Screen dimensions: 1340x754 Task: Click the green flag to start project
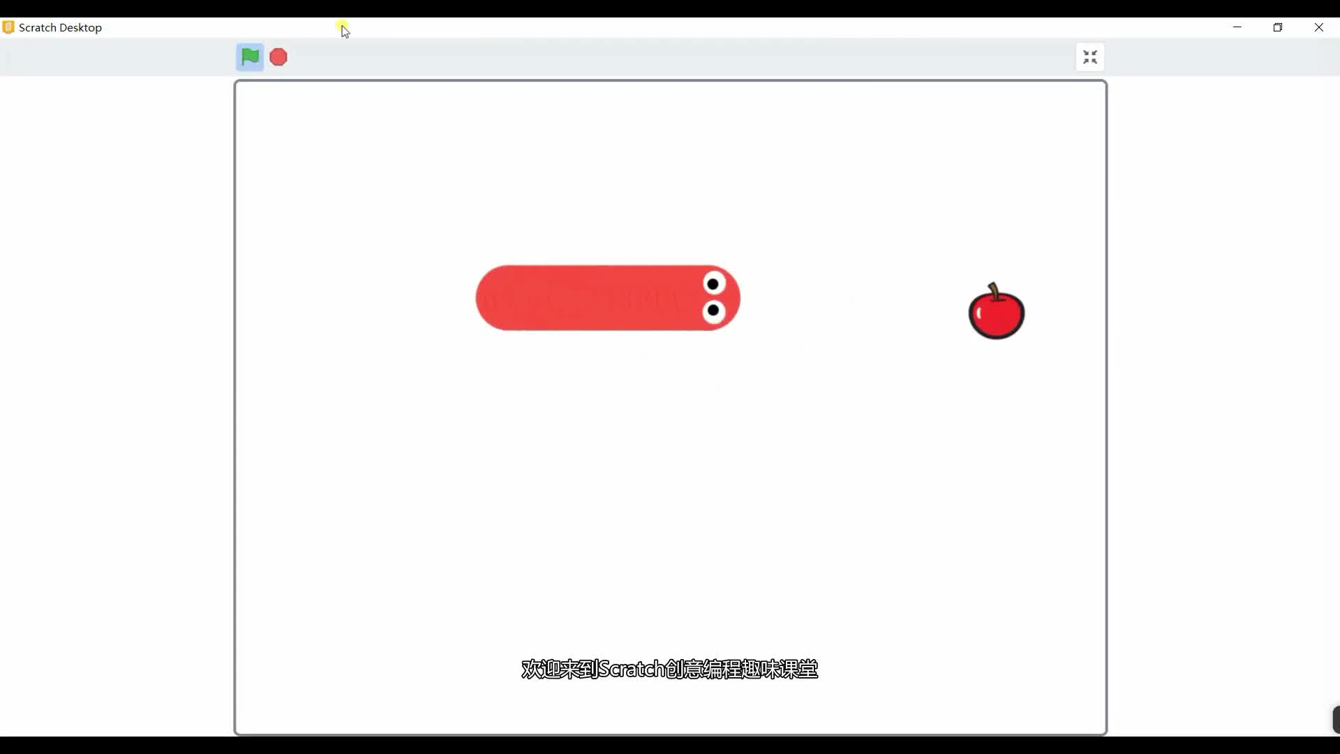(250, 57)
